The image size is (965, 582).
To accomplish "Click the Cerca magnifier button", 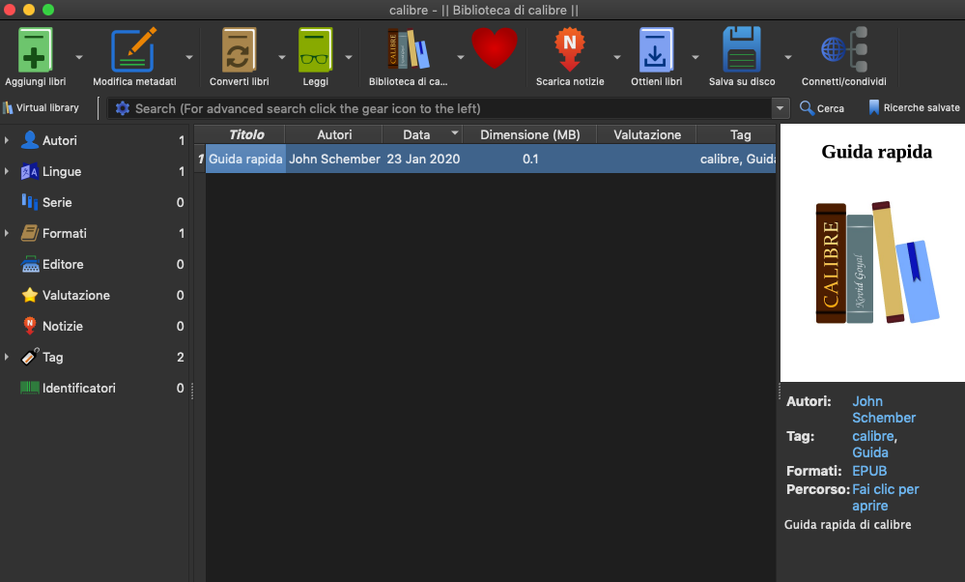I will [822, 107].
